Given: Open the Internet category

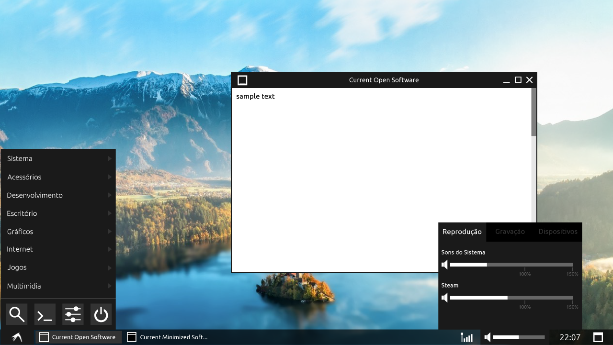Looking at the screenshot, I should (58, 249).
